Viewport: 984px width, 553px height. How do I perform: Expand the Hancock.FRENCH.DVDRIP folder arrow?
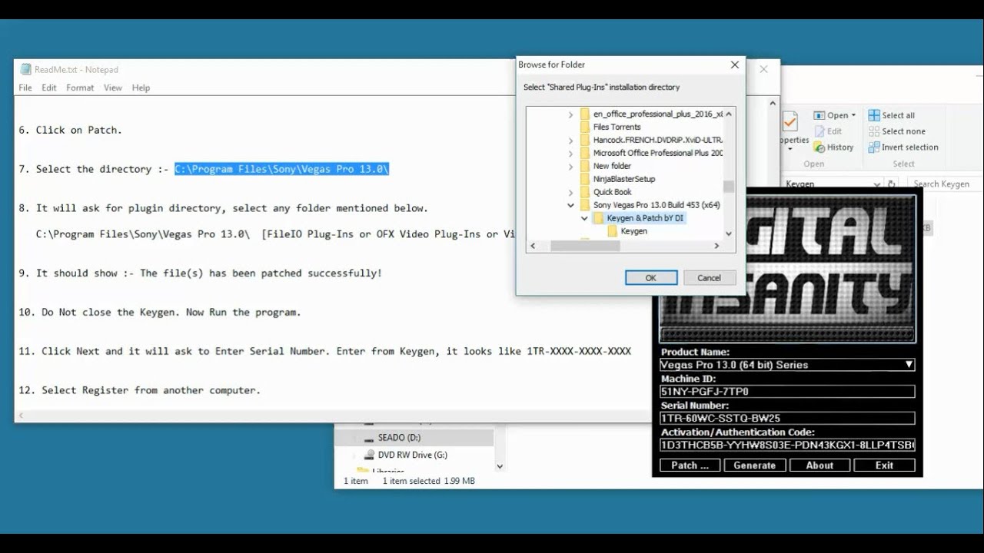pos(570,141)
